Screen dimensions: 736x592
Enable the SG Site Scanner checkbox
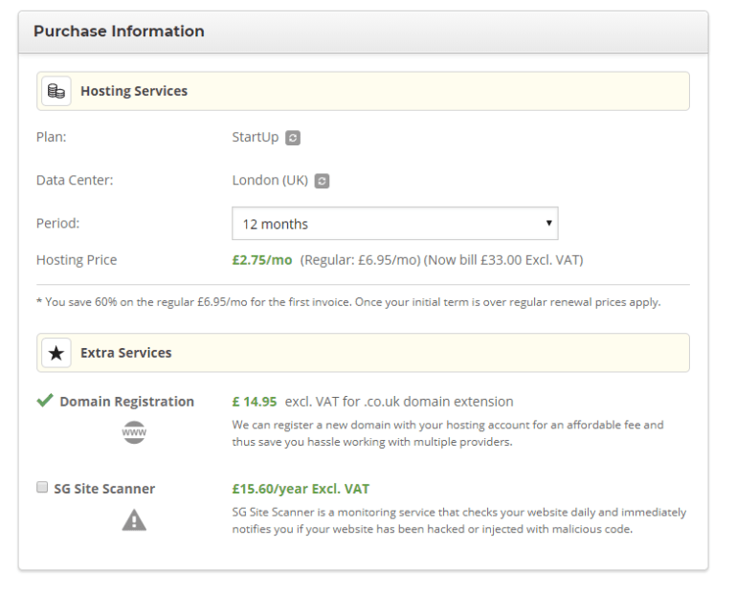tap(42, 488)
